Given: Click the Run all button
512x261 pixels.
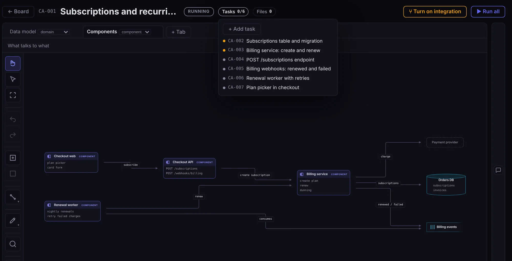Looking at the screenshot, I should pos(488,12).
